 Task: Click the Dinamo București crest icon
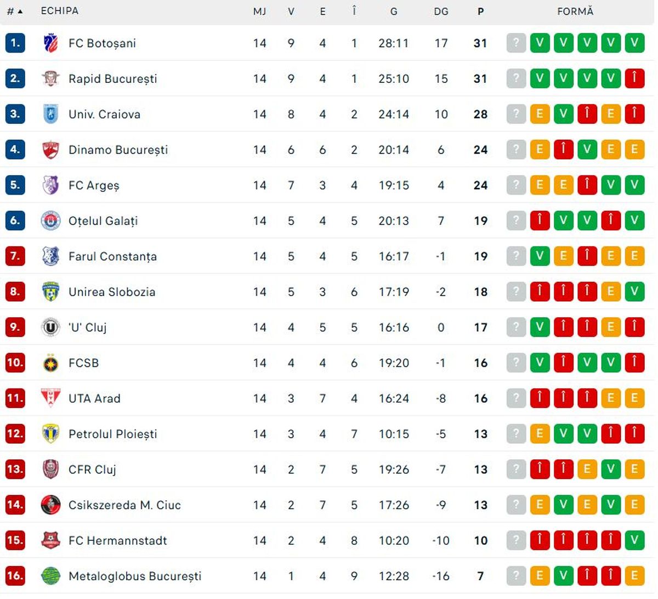[50, 150]
